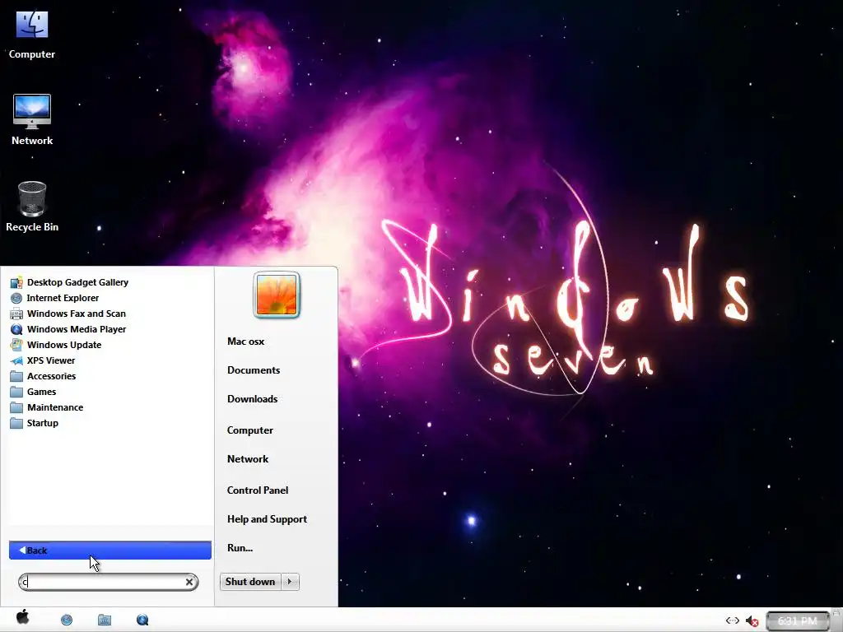Screen dimensions: 843x632
Task: Click the Apple logo start button
Action: pyautogui.click(x=22, y=617)
